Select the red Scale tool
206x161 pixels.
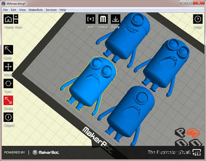click(8, 100)
